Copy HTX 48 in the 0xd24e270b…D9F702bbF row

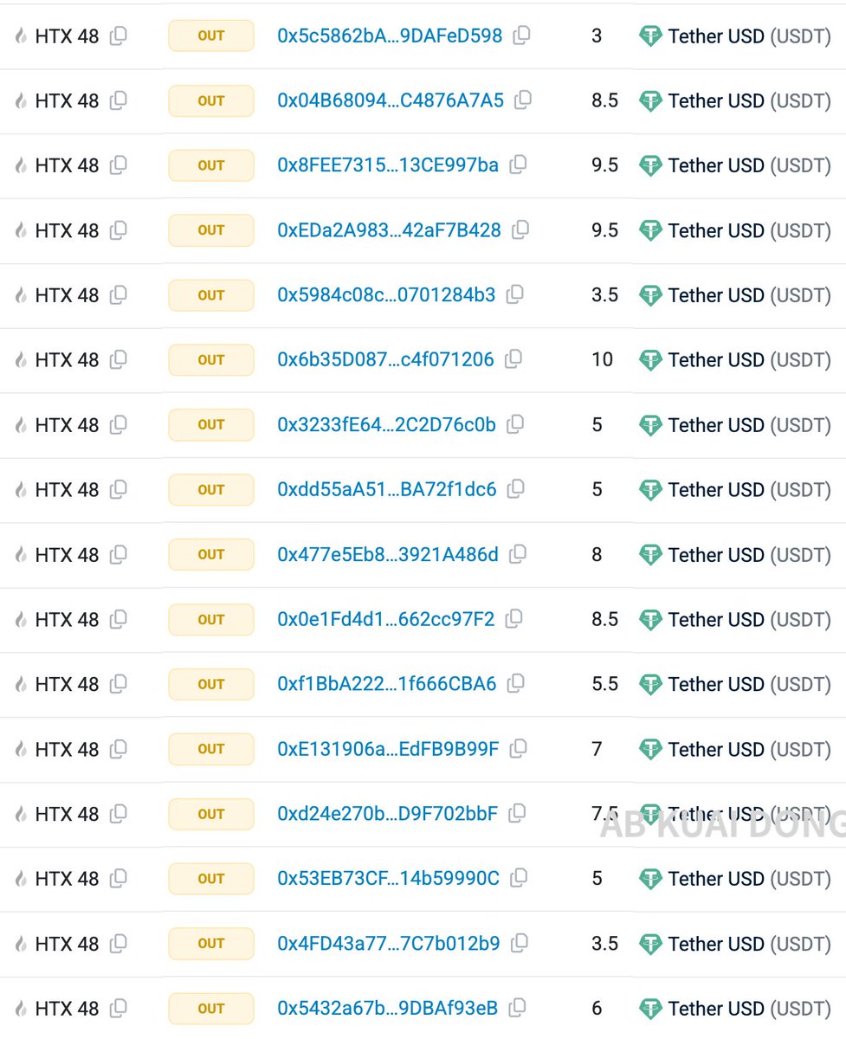119,814
